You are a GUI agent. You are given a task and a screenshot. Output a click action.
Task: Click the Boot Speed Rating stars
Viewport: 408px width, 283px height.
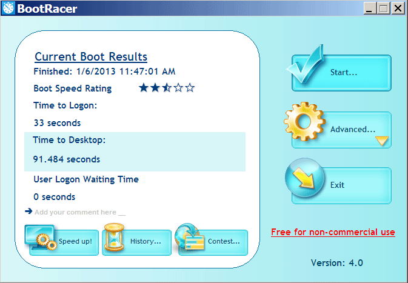(167, 88)
